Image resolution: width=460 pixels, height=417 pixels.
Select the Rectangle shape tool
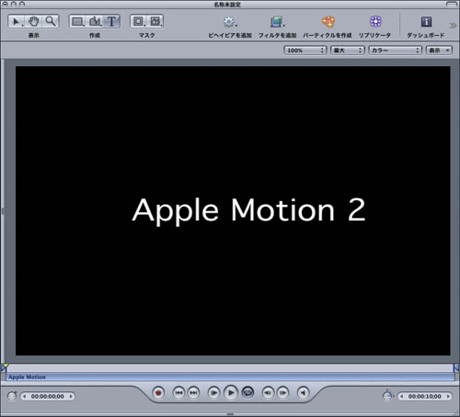pos(78,21)
